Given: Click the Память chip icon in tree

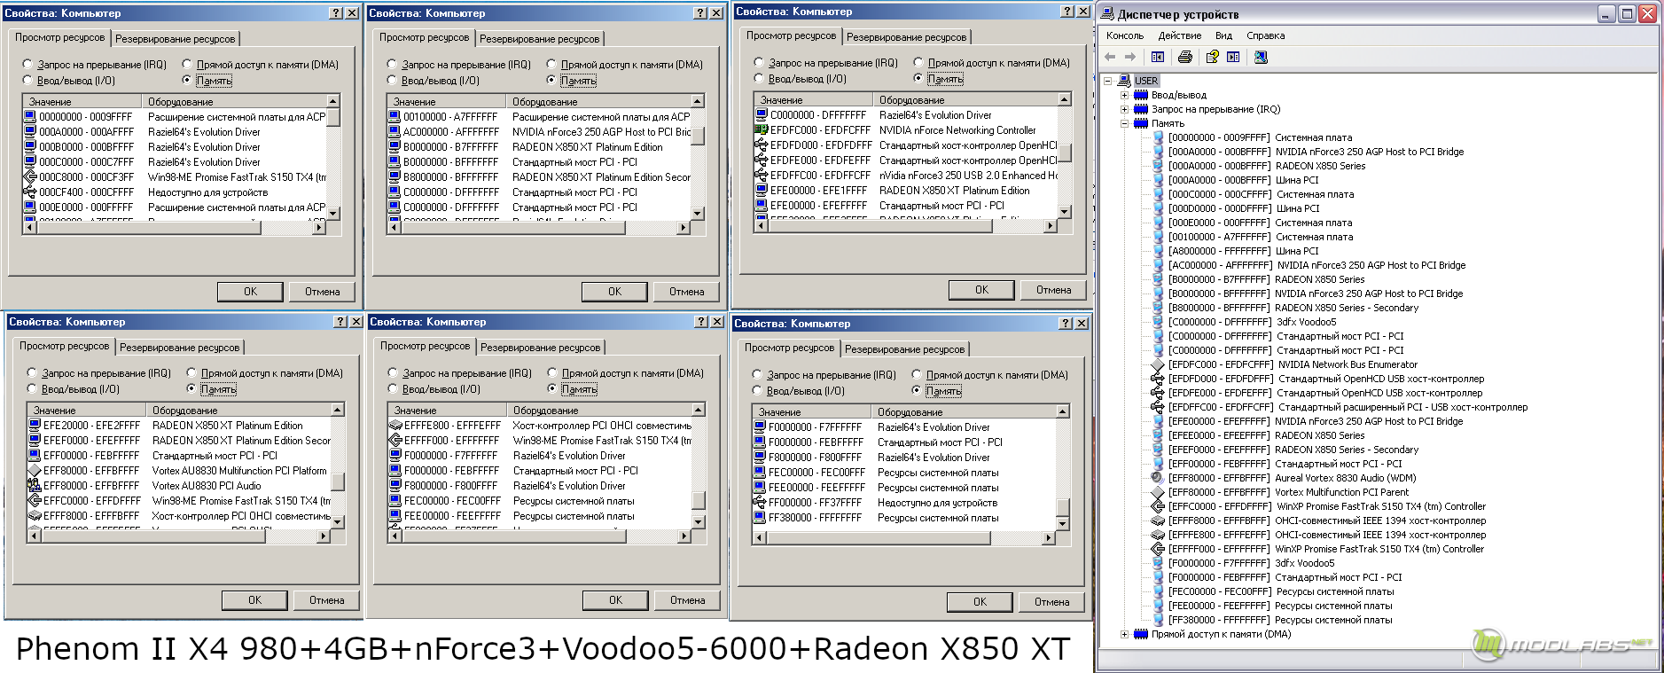Looking at the screenshot, I should (x=1141, y=123).
